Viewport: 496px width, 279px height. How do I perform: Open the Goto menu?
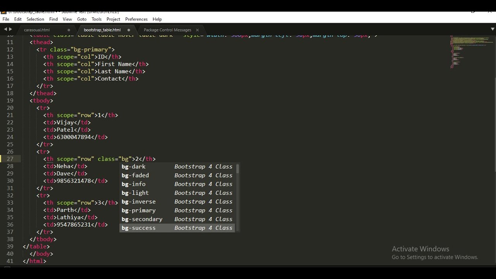click(x=82, y=19)
